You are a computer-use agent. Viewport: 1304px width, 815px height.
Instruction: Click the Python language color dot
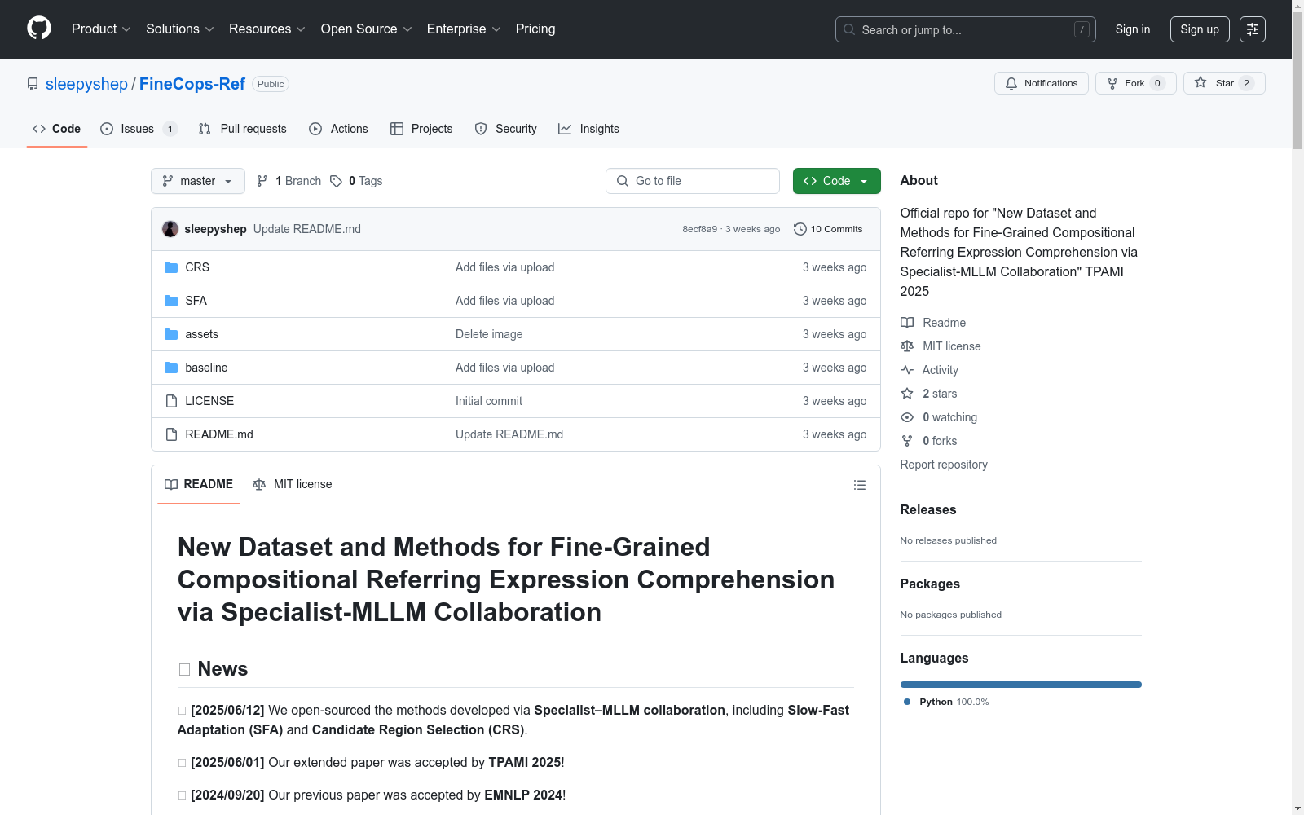point(907,702)
